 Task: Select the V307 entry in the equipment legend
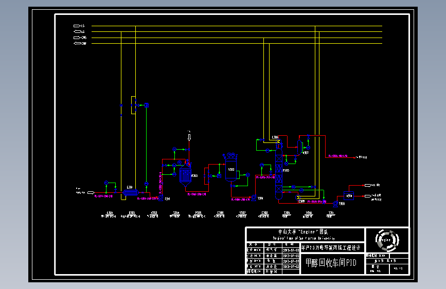click(x=242, y=214)
